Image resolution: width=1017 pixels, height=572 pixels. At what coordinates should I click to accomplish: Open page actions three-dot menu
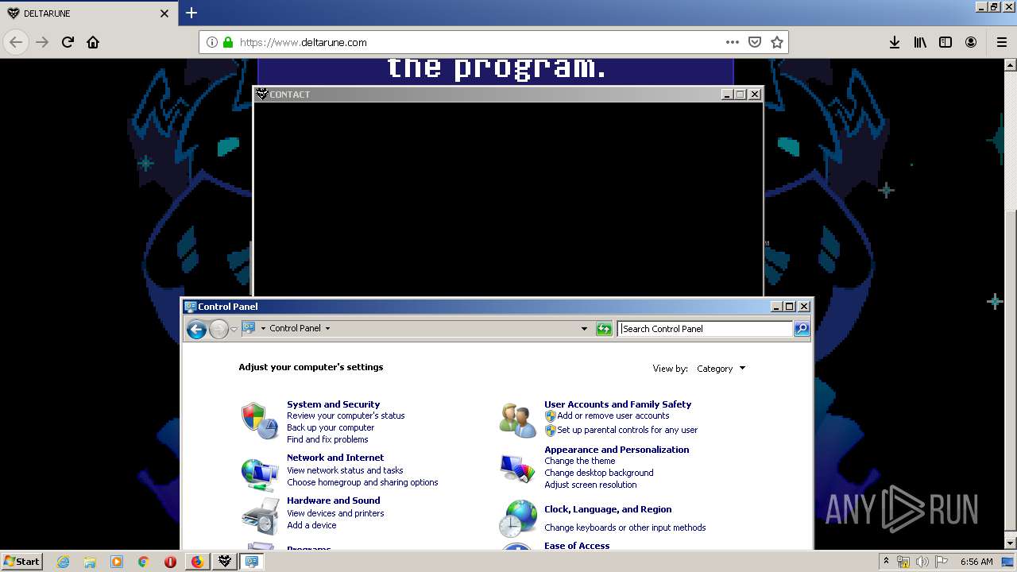point(733,42)
